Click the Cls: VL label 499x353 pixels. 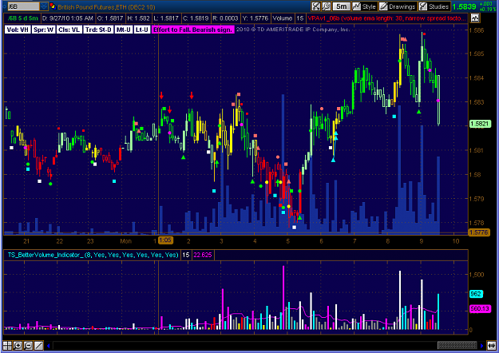[69, 30]
